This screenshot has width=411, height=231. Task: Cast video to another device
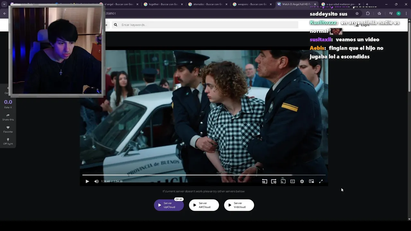tap(283, 181)
